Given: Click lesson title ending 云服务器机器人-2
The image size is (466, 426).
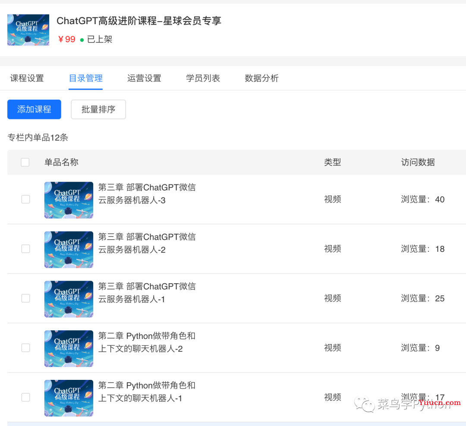Looking at the screenshot, I should [x=147, y=243].
